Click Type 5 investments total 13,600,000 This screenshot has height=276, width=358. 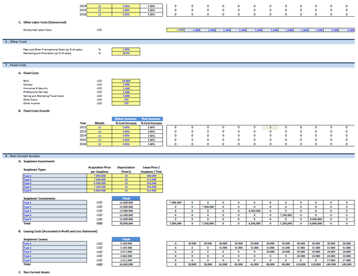126,219
